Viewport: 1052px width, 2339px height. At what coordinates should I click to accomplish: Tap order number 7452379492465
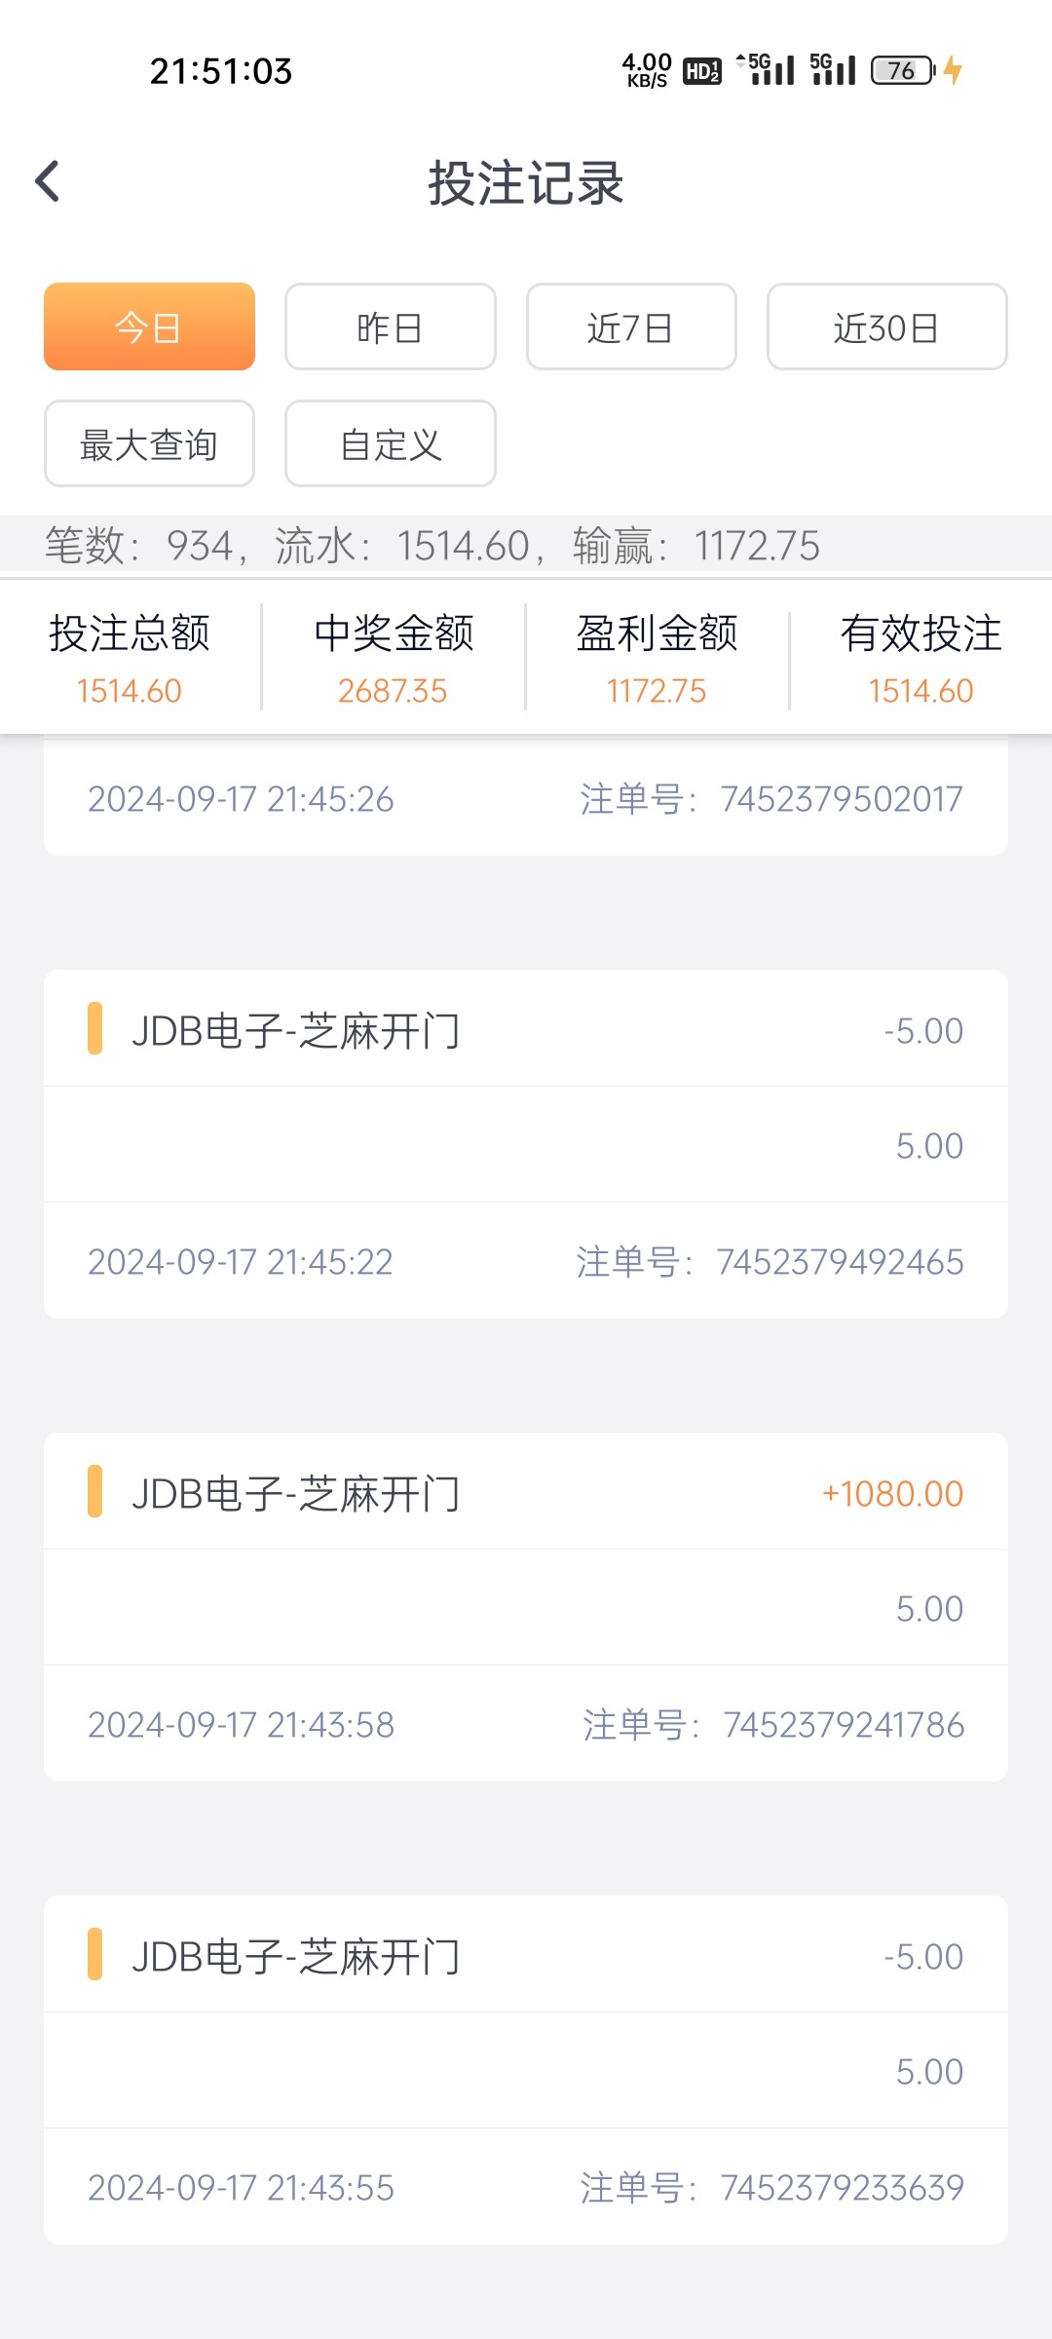click(840, 1262)
